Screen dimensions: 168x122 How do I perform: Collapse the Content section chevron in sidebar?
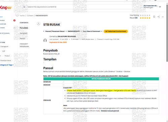[14, 28]
